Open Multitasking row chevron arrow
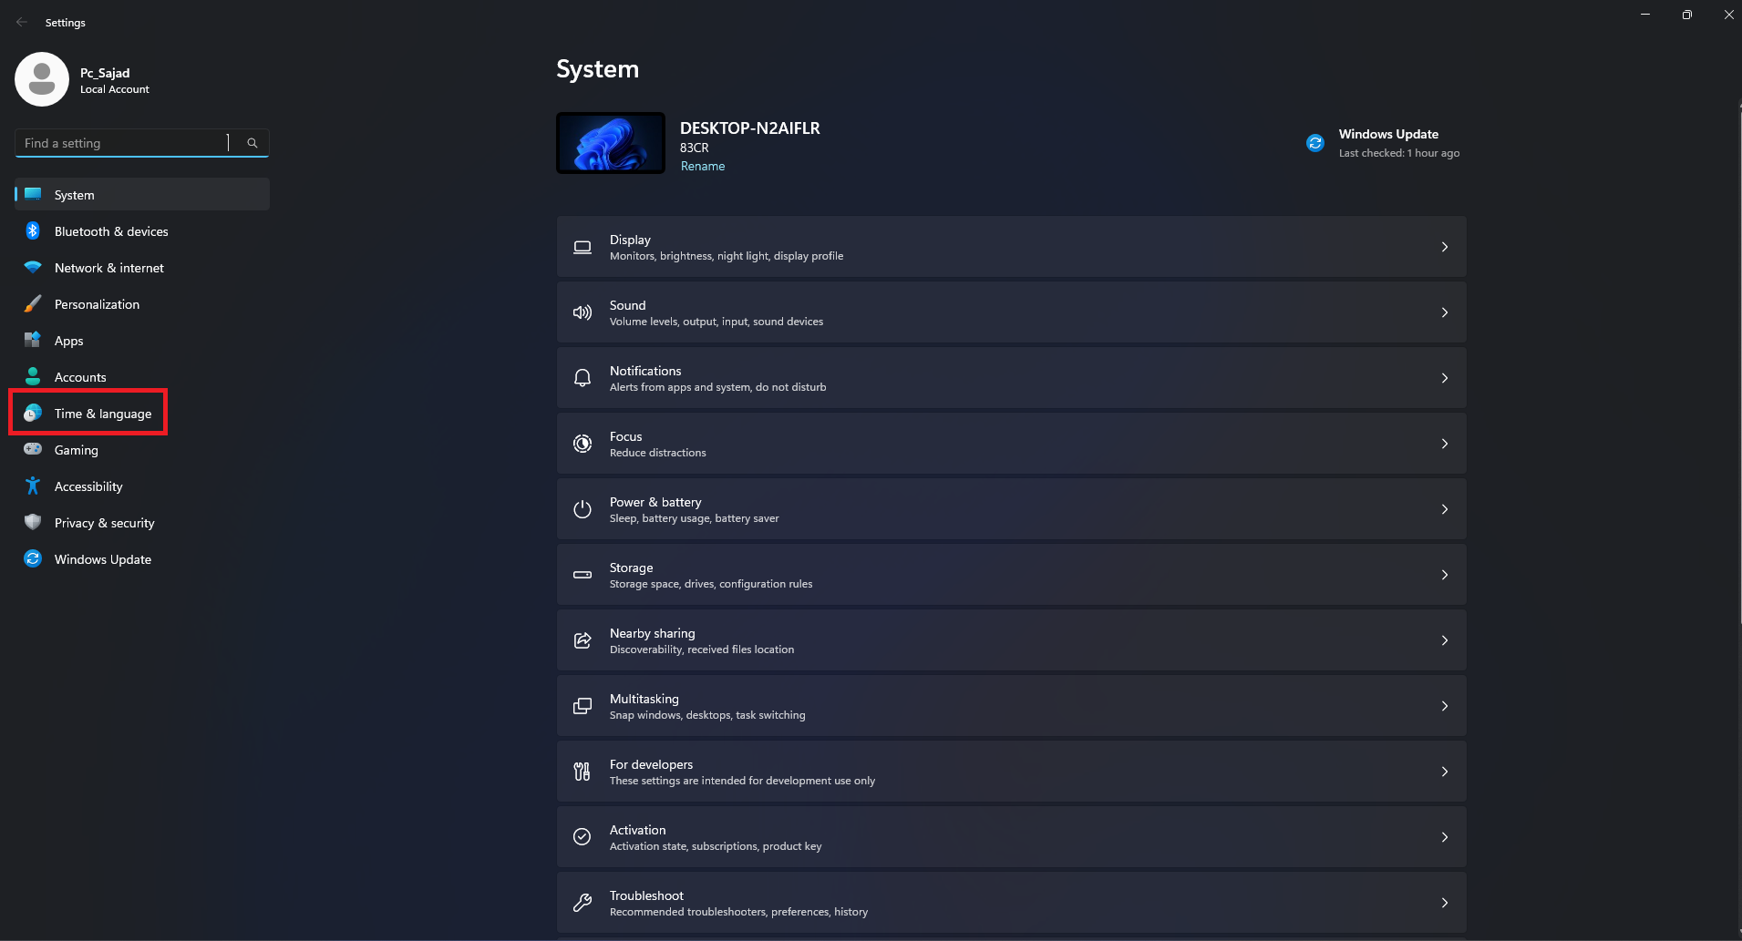 pyautogui.click(x=1445, y=706)
